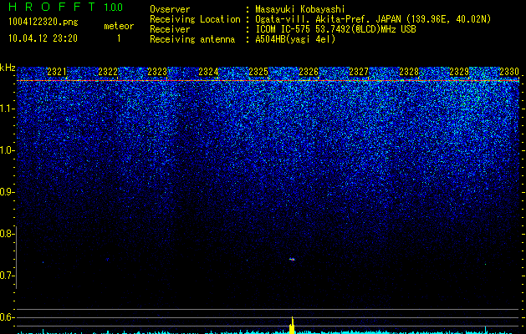Click the 'Receiver' field label
This screenshot has width=526, height=334.
click(x=170, y=29)
